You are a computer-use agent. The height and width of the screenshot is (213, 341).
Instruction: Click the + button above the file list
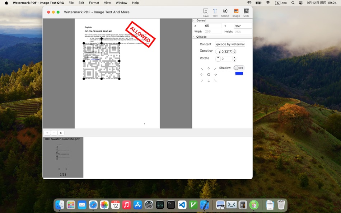[47, 133]
